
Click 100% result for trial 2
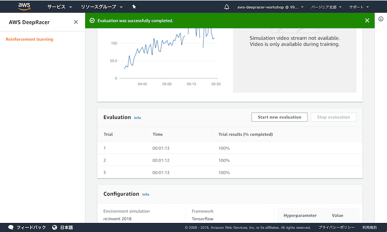click(x=224, y=160)
